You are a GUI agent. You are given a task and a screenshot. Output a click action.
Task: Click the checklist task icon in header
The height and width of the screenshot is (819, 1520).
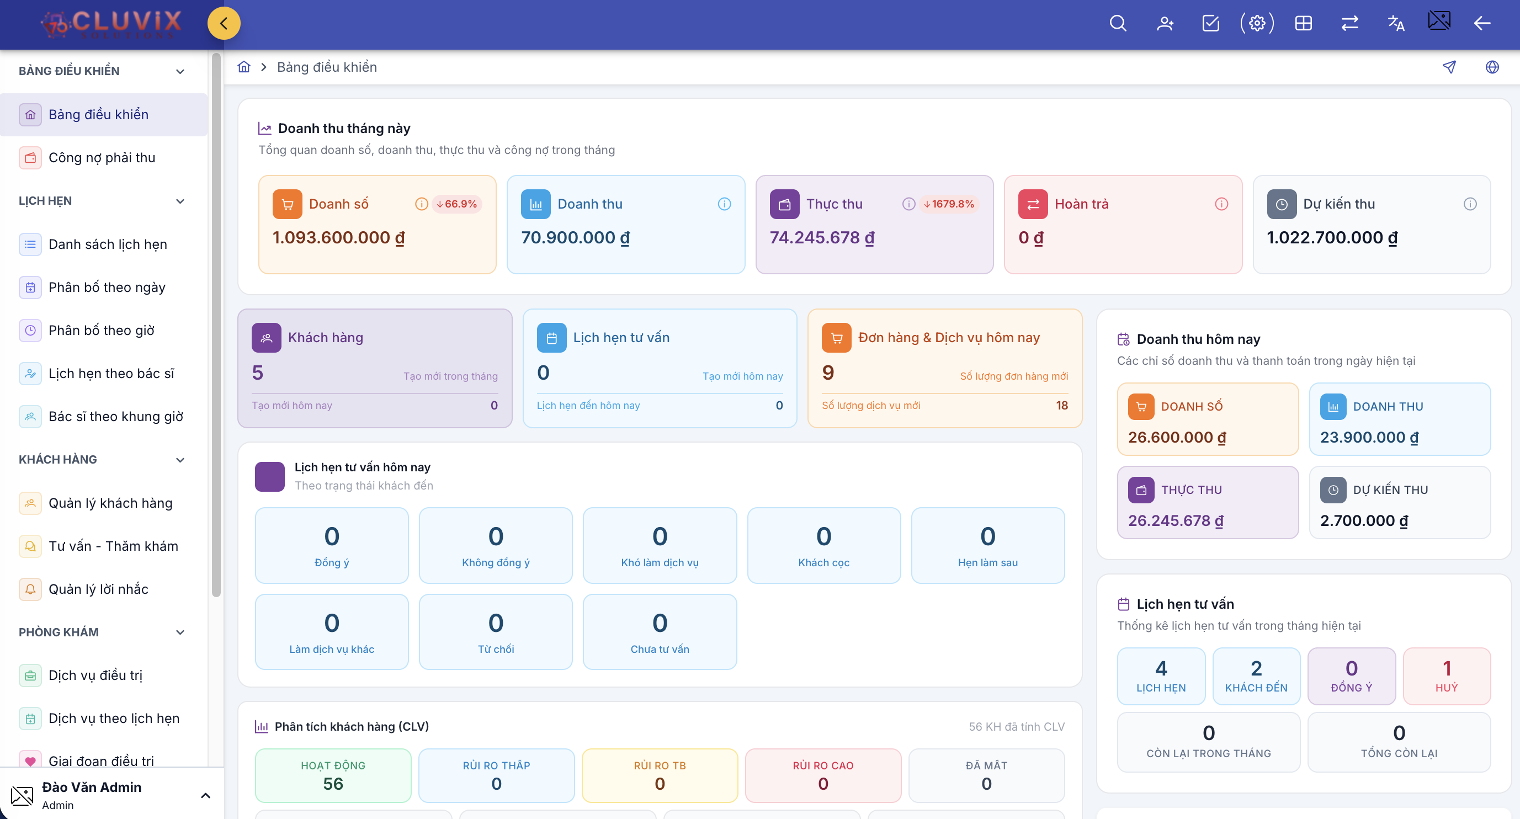point(1211,24)
